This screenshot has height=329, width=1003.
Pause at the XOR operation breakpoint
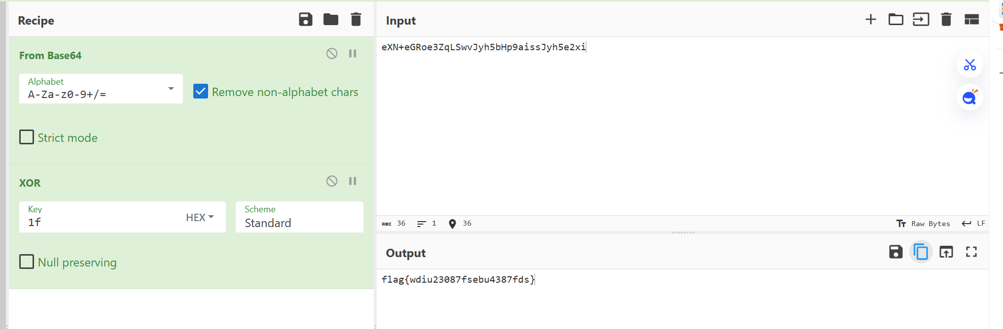tap(353, 181)
